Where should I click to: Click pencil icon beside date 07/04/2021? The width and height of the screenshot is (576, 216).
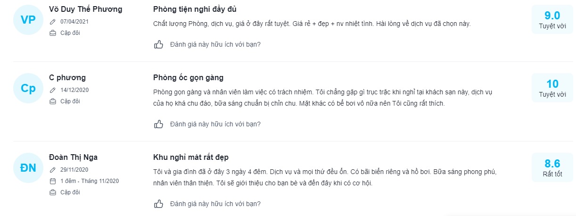click(53, 22)
